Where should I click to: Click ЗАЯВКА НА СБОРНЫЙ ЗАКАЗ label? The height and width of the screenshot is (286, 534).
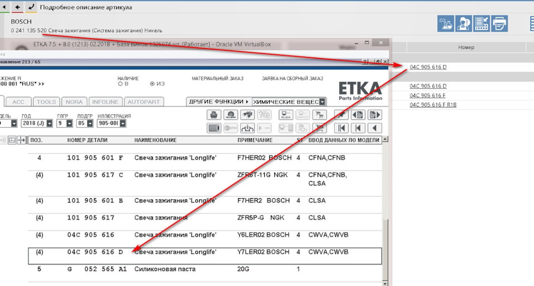pyautogui.click(x=292, y=78)
